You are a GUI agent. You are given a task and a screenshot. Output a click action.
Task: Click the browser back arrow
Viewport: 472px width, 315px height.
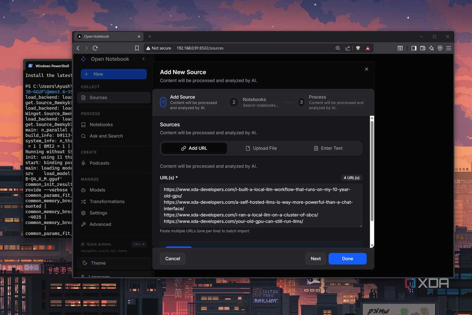78,48
